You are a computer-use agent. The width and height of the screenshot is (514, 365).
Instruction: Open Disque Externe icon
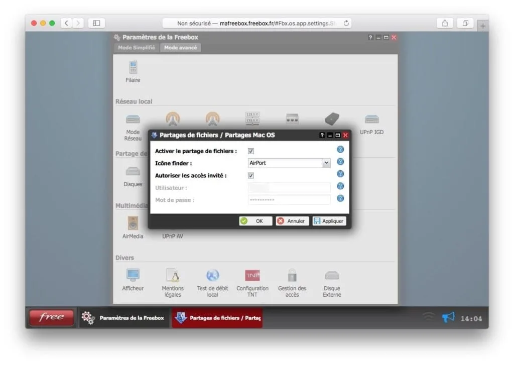[x=332, y=283]
